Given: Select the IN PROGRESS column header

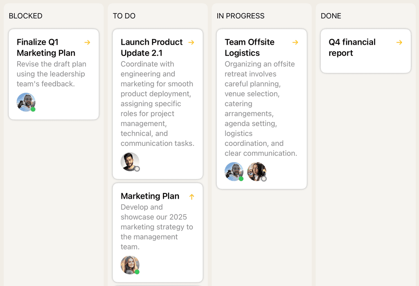Looking at the screenshot, I should coord(241,16).
